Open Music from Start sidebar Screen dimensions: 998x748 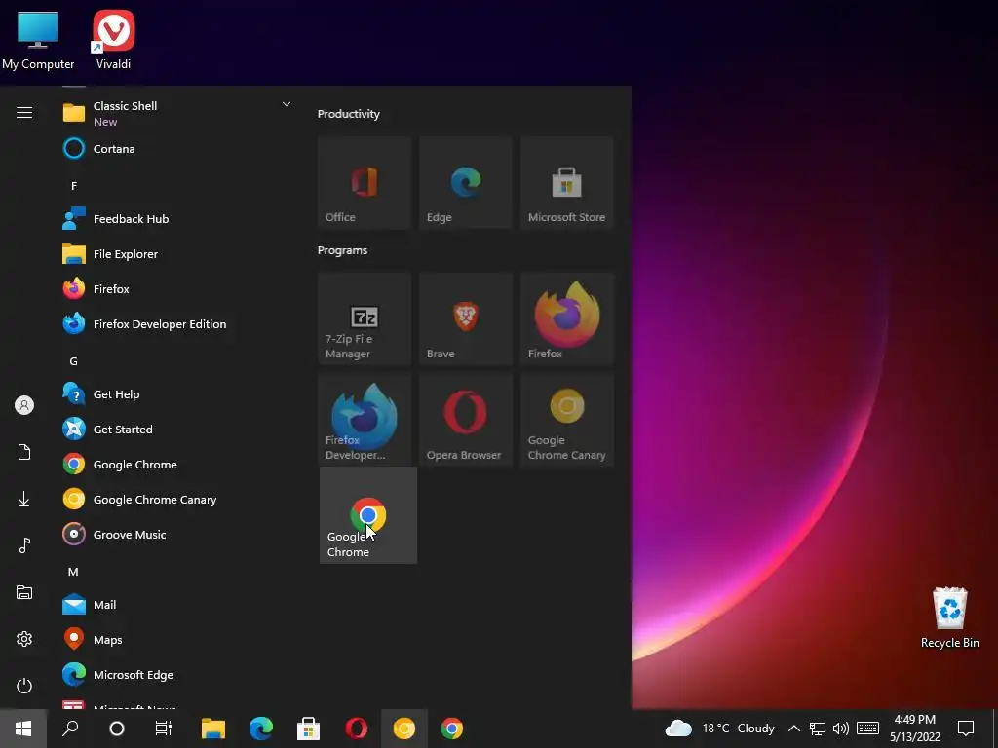(24, 545)
